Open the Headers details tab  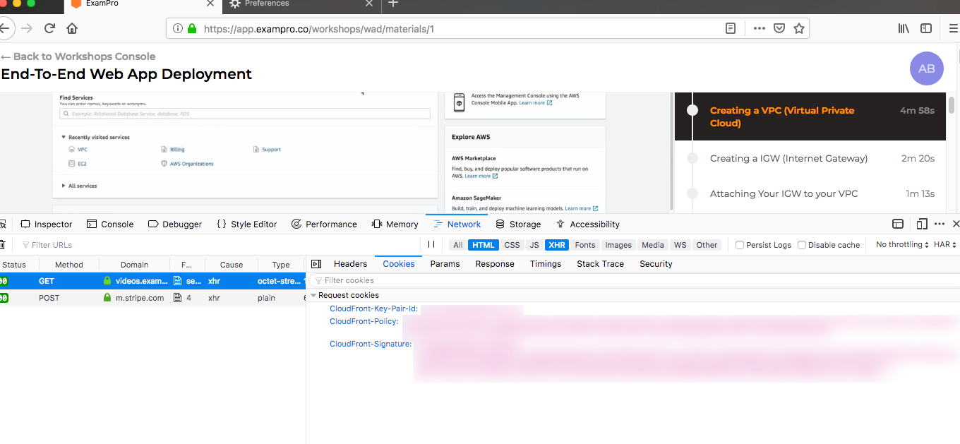tap(350, 264)
